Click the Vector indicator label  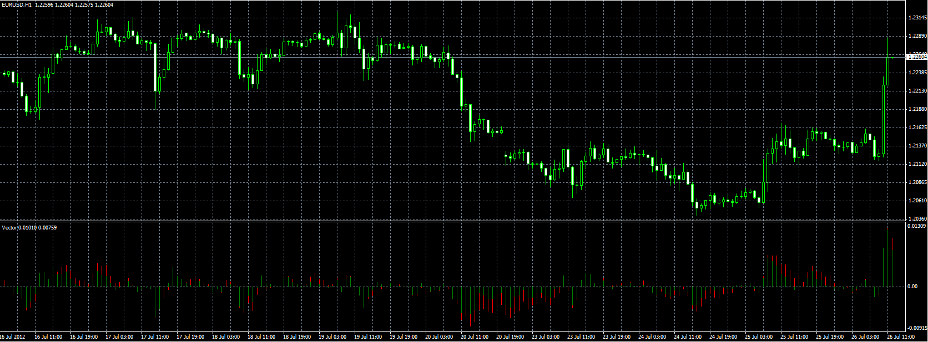tap(9, 227)
